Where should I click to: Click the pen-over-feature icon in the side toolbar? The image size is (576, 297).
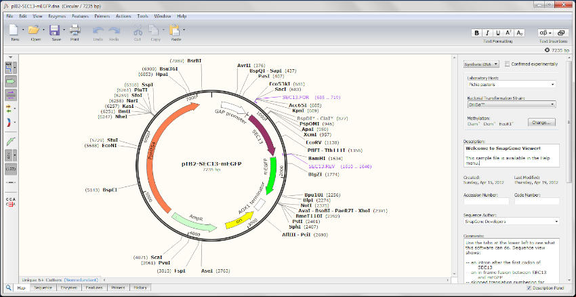[x=11, y=142]
